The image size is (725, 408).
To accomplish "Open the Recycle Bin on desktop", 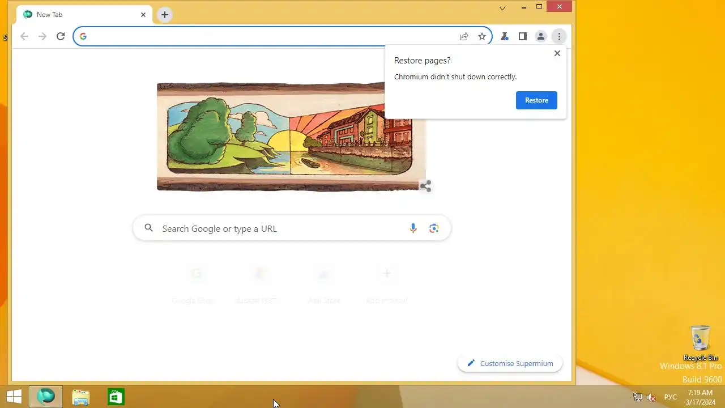I will 701,343.
